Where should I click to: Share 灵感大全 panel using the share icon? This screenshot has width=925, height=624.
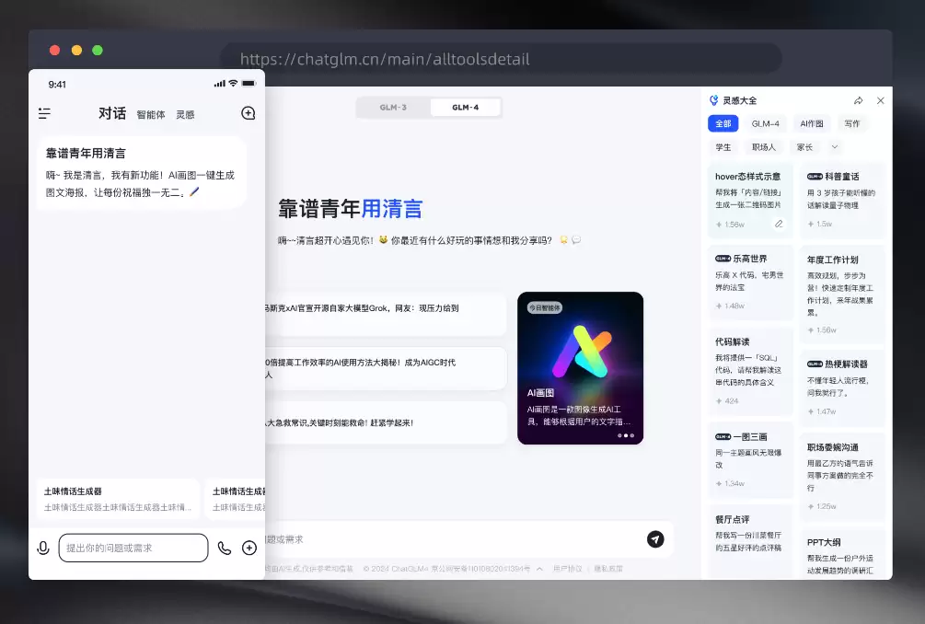(859, 100)
